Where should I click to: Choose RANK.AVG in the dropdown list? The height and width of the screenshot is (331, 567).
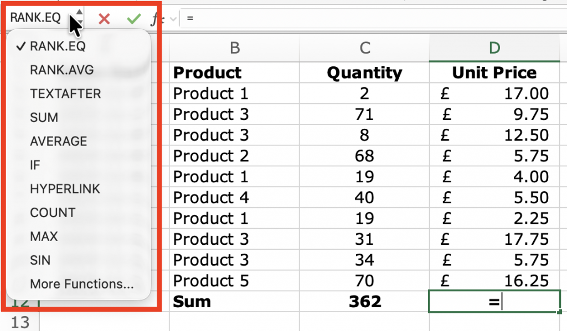pyautogui.click(x=61, y=70)
